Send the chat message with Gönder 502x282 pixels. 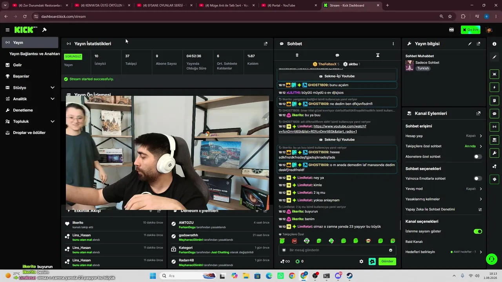387,261
